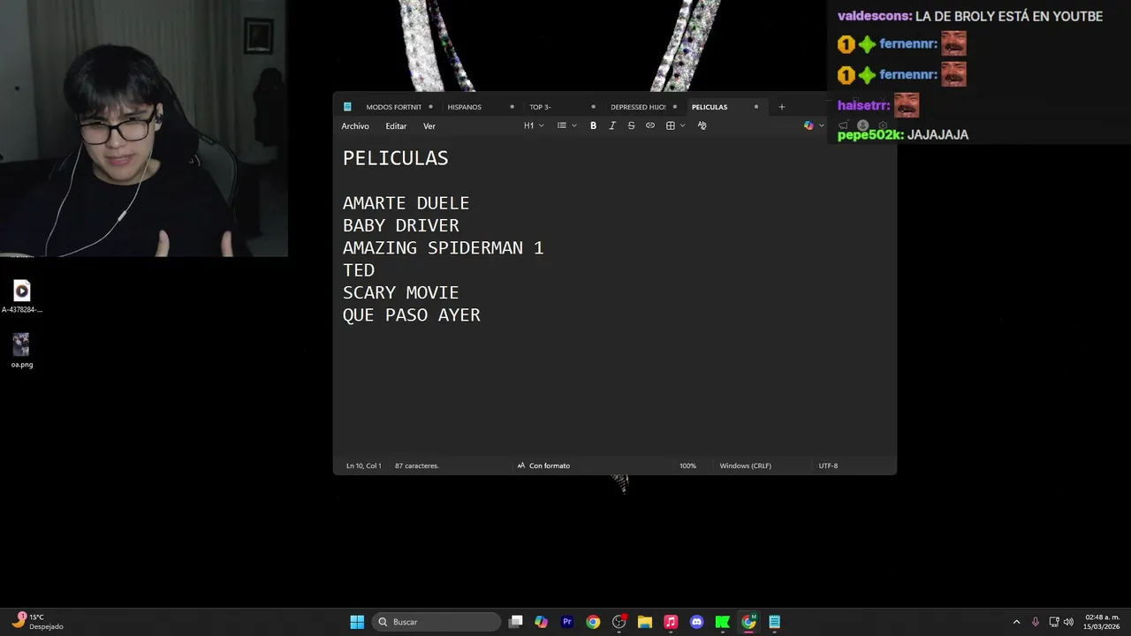Expand the Copilot dropdown arrow
The height and width of the screenshot is (636, 1131).
(821, 125)
